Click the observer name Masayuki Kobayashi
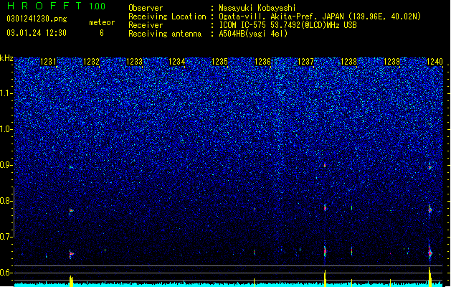The height and width of the screenshot is (287, 451). coord(257,8)
